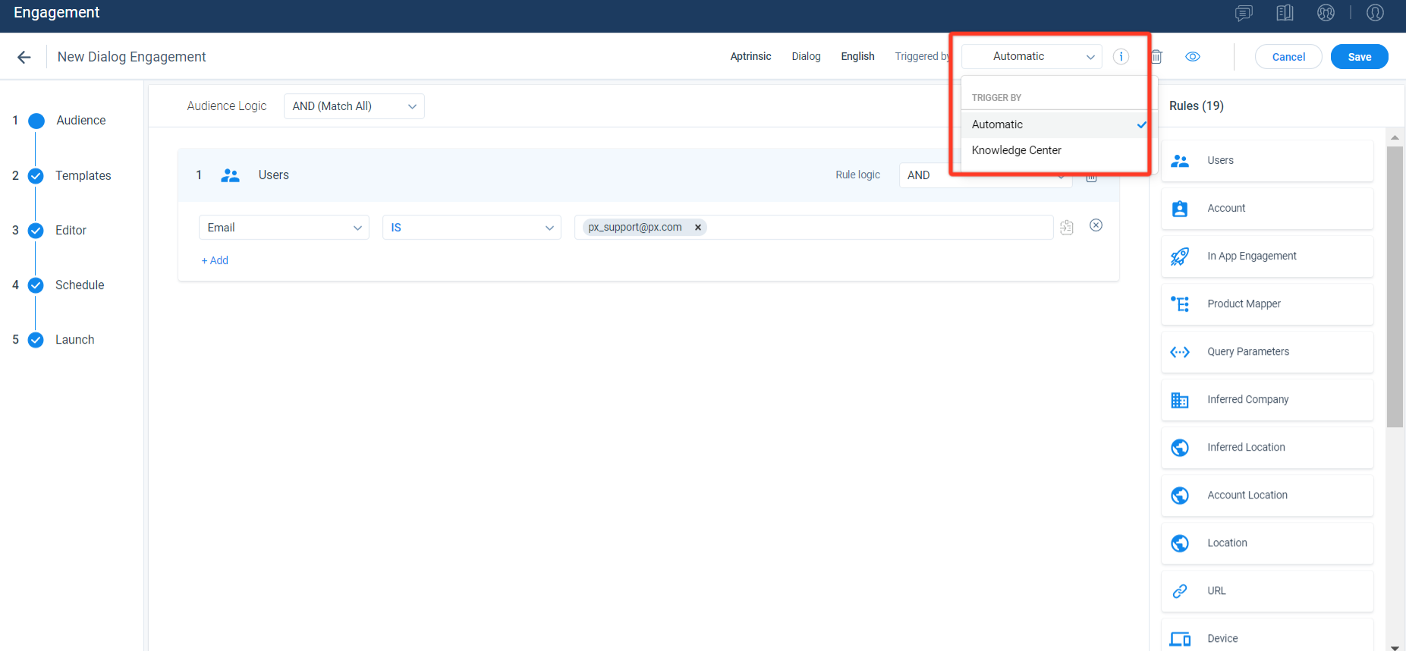Click the scrollbar up arrow

[x=1395, y=137]
